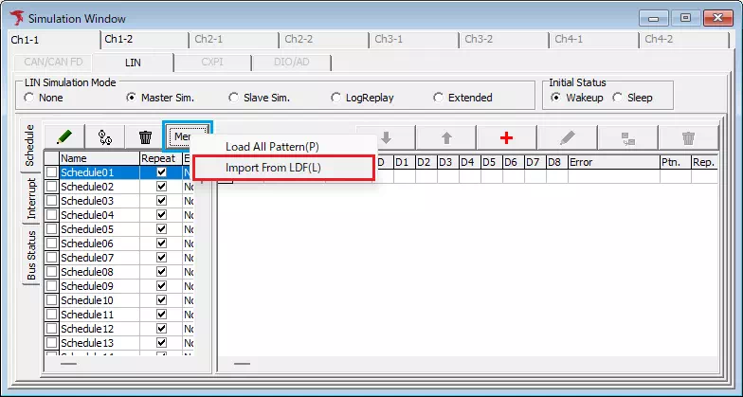
Task: Tick the checkbox left of Schedule05
Action: [51, 229]
